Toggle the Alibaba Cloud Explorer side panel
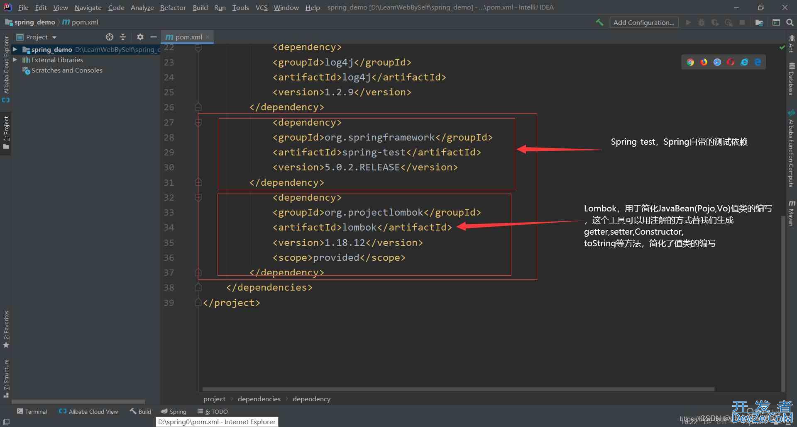This screenshot has height=427, width=797. (x=6, y=69)
